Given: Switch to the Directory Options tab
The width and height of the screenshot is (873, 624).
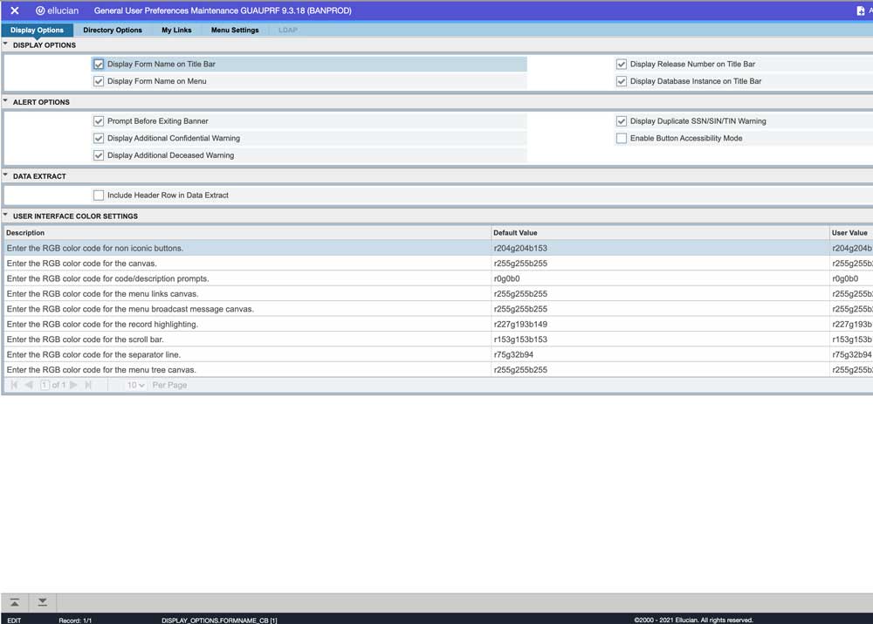Looking at the screenshot, I should 113,29.
